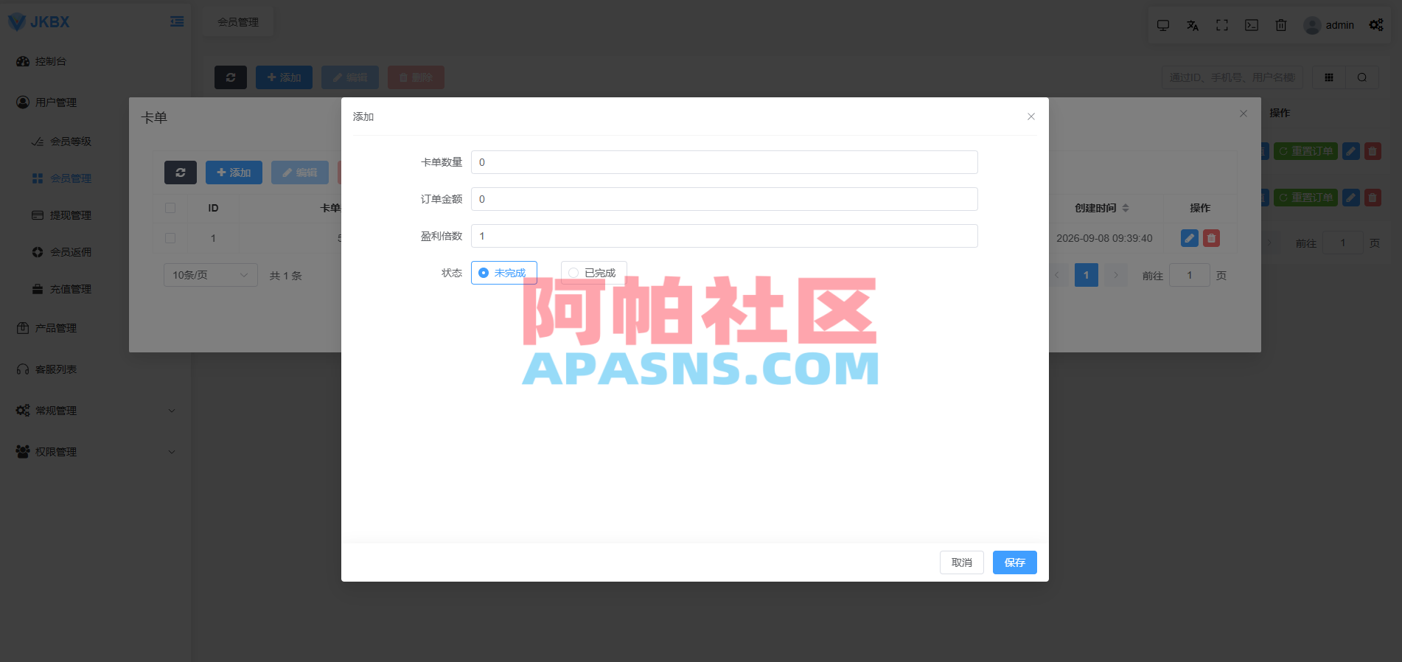Open the terminal icon in top bar

tap(1252, 25)
